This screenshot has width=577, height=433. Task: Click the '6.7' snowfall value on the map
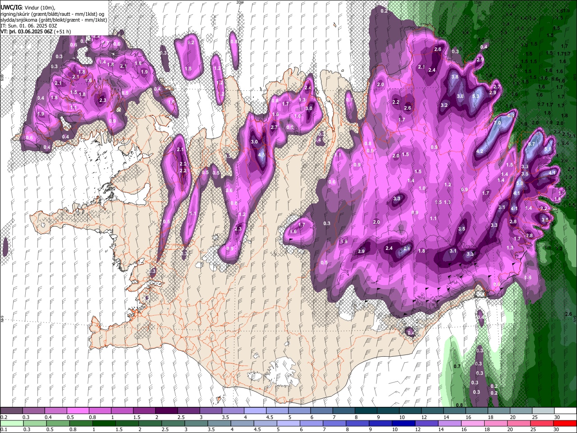[531, 144]
